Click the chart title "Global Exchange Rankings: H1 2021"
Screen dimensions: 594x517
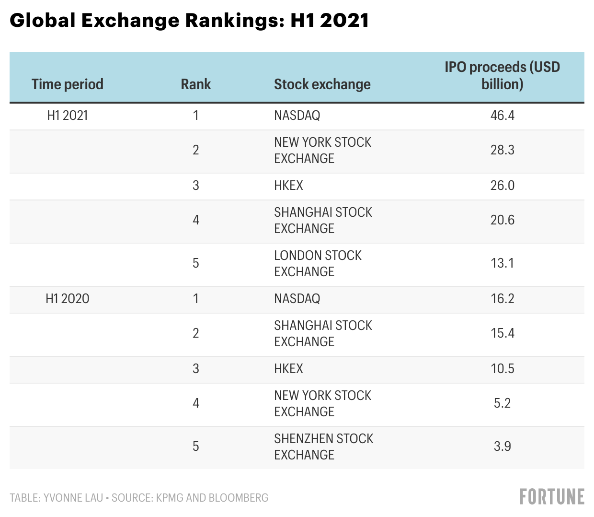(x=189, y=21)
